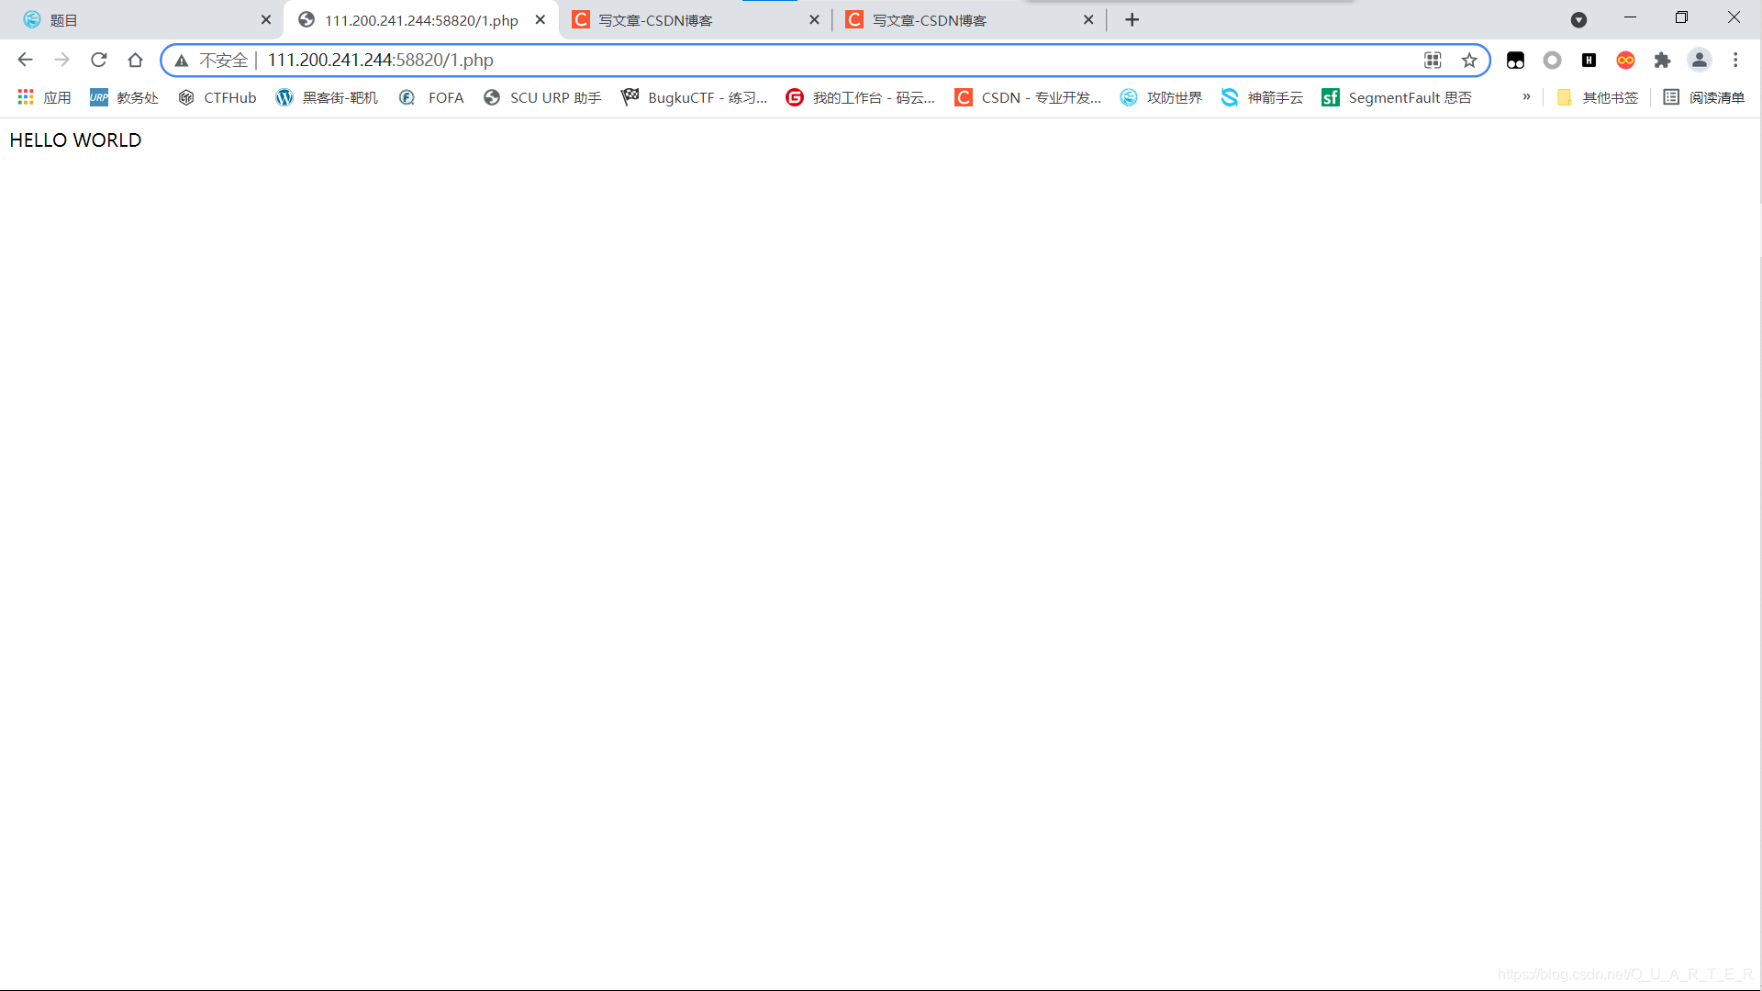Open the red infinity extension icon
The image size is (1762, 991).
point(1625,60)
